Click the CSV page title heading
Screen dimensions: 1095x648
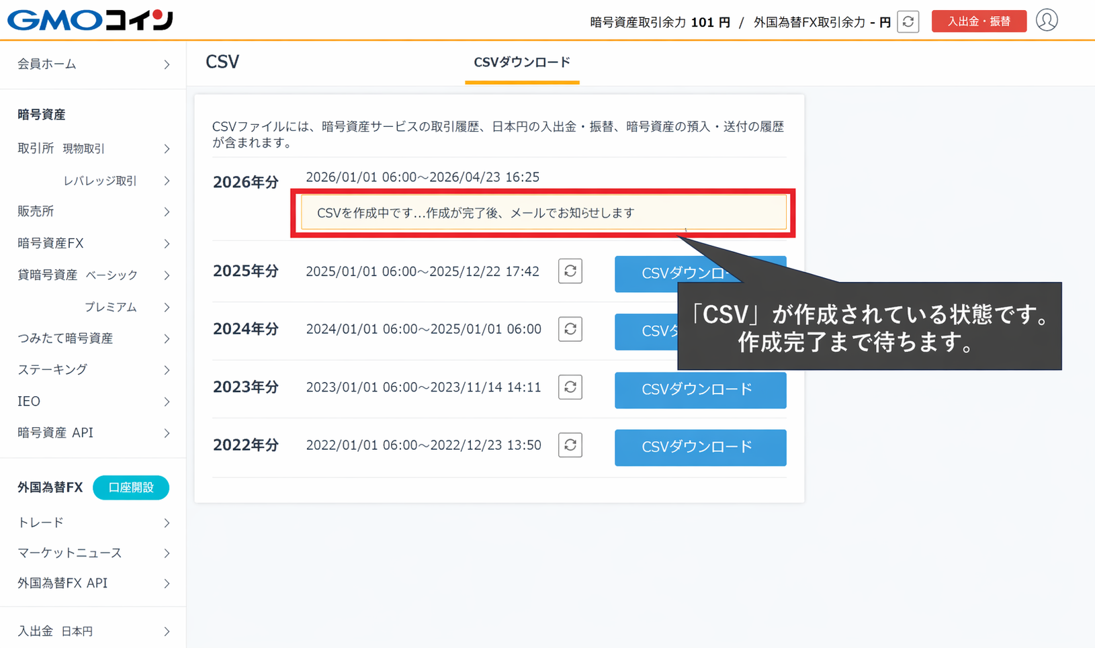222,62
